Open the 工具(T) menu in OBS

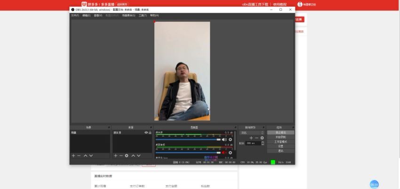click(x=143, y=16)
